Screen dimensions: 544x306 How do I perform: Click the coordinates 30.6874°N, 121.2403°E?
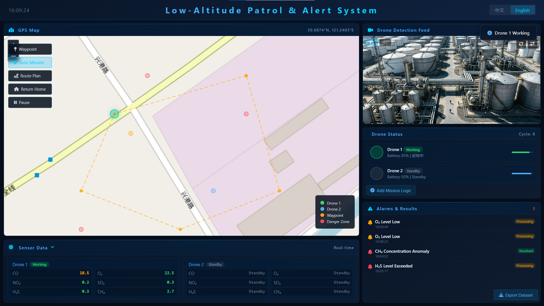(x=330, y=30)
